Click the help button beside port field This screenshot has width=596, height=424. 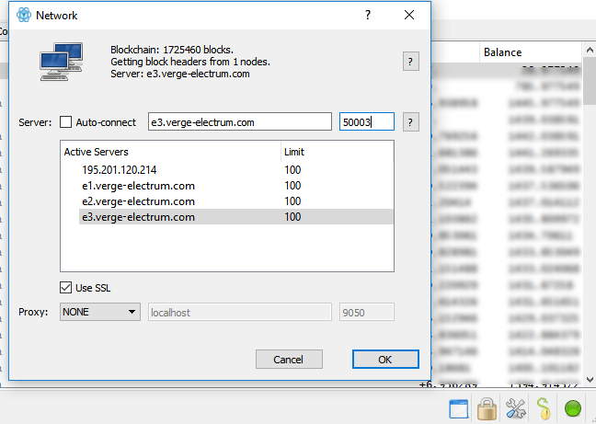[x=410, y=122]
